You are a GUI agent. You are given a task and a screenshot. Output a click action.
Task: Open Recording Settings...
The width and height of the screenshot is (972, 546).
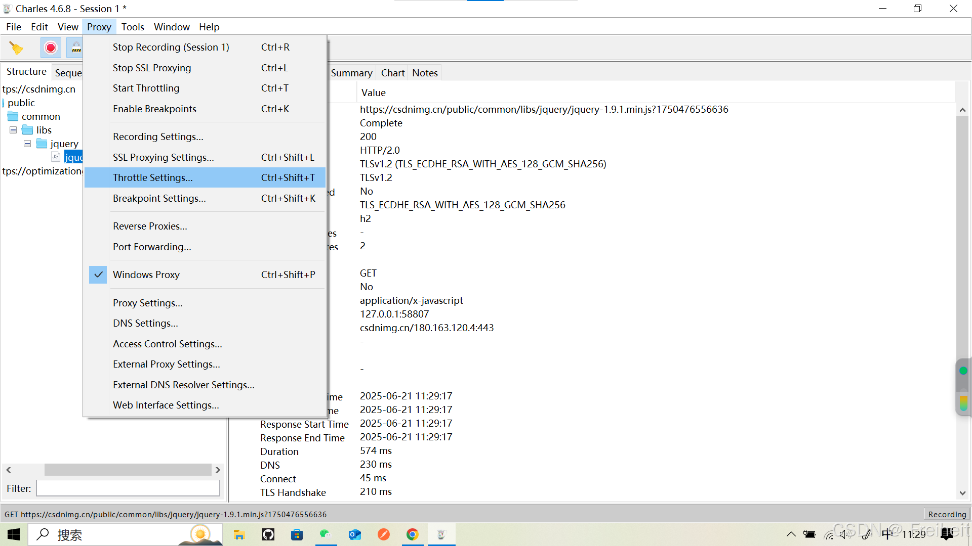point(205,136)
